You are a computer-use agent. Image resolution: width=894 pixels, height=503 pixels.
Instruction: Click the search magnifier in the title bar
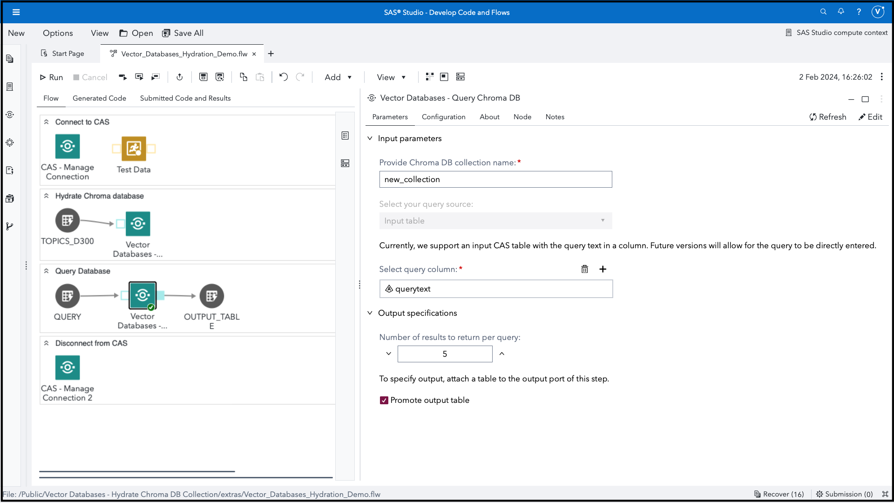tap(823, 12)
